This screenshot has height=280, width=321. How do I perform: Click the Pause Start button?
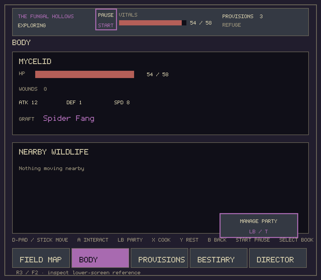click(106, 19)
